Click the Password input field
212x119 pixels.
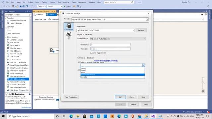pyautogui.click(x=110, y=49)
